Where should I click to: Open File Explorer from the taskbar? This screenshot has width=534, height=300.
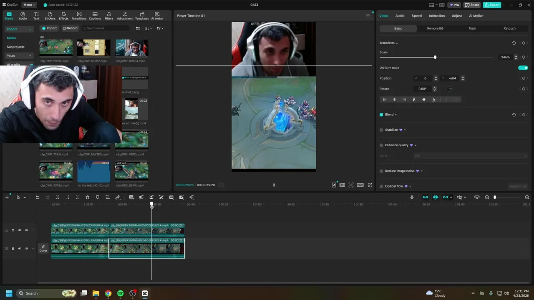click(x=96, y=293)
